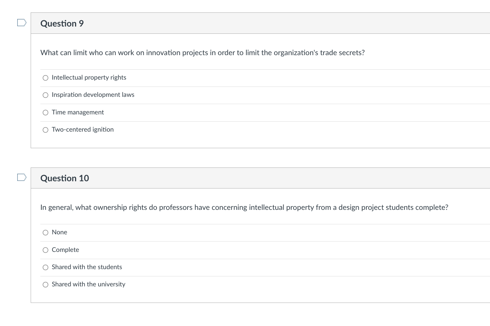Click Shared with the students label
The image size is (490, 326).
pyautogui.click(x=87, y=267)
